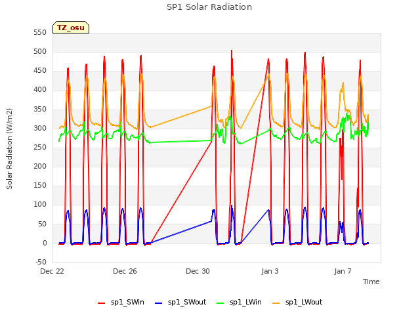This screenshot has height=315, width=420.
Task: Click the Time axis label
Action: (371, 282)
